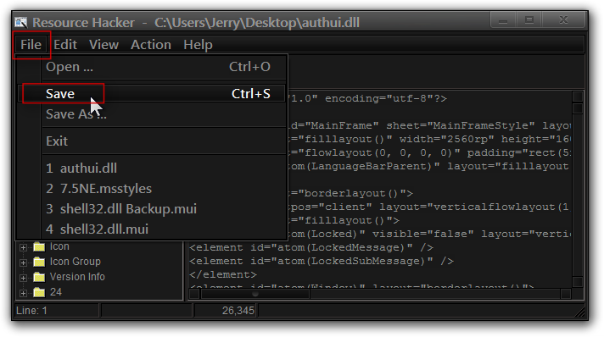
Task: Close the Resource Hacker window
Action: [563, 19]
